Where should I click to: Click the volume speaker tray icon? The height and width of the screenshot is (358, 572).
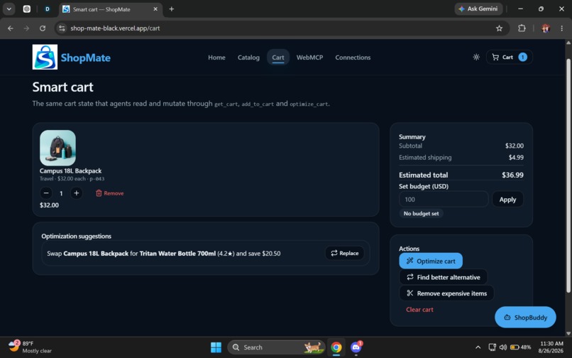click(503, 347)
